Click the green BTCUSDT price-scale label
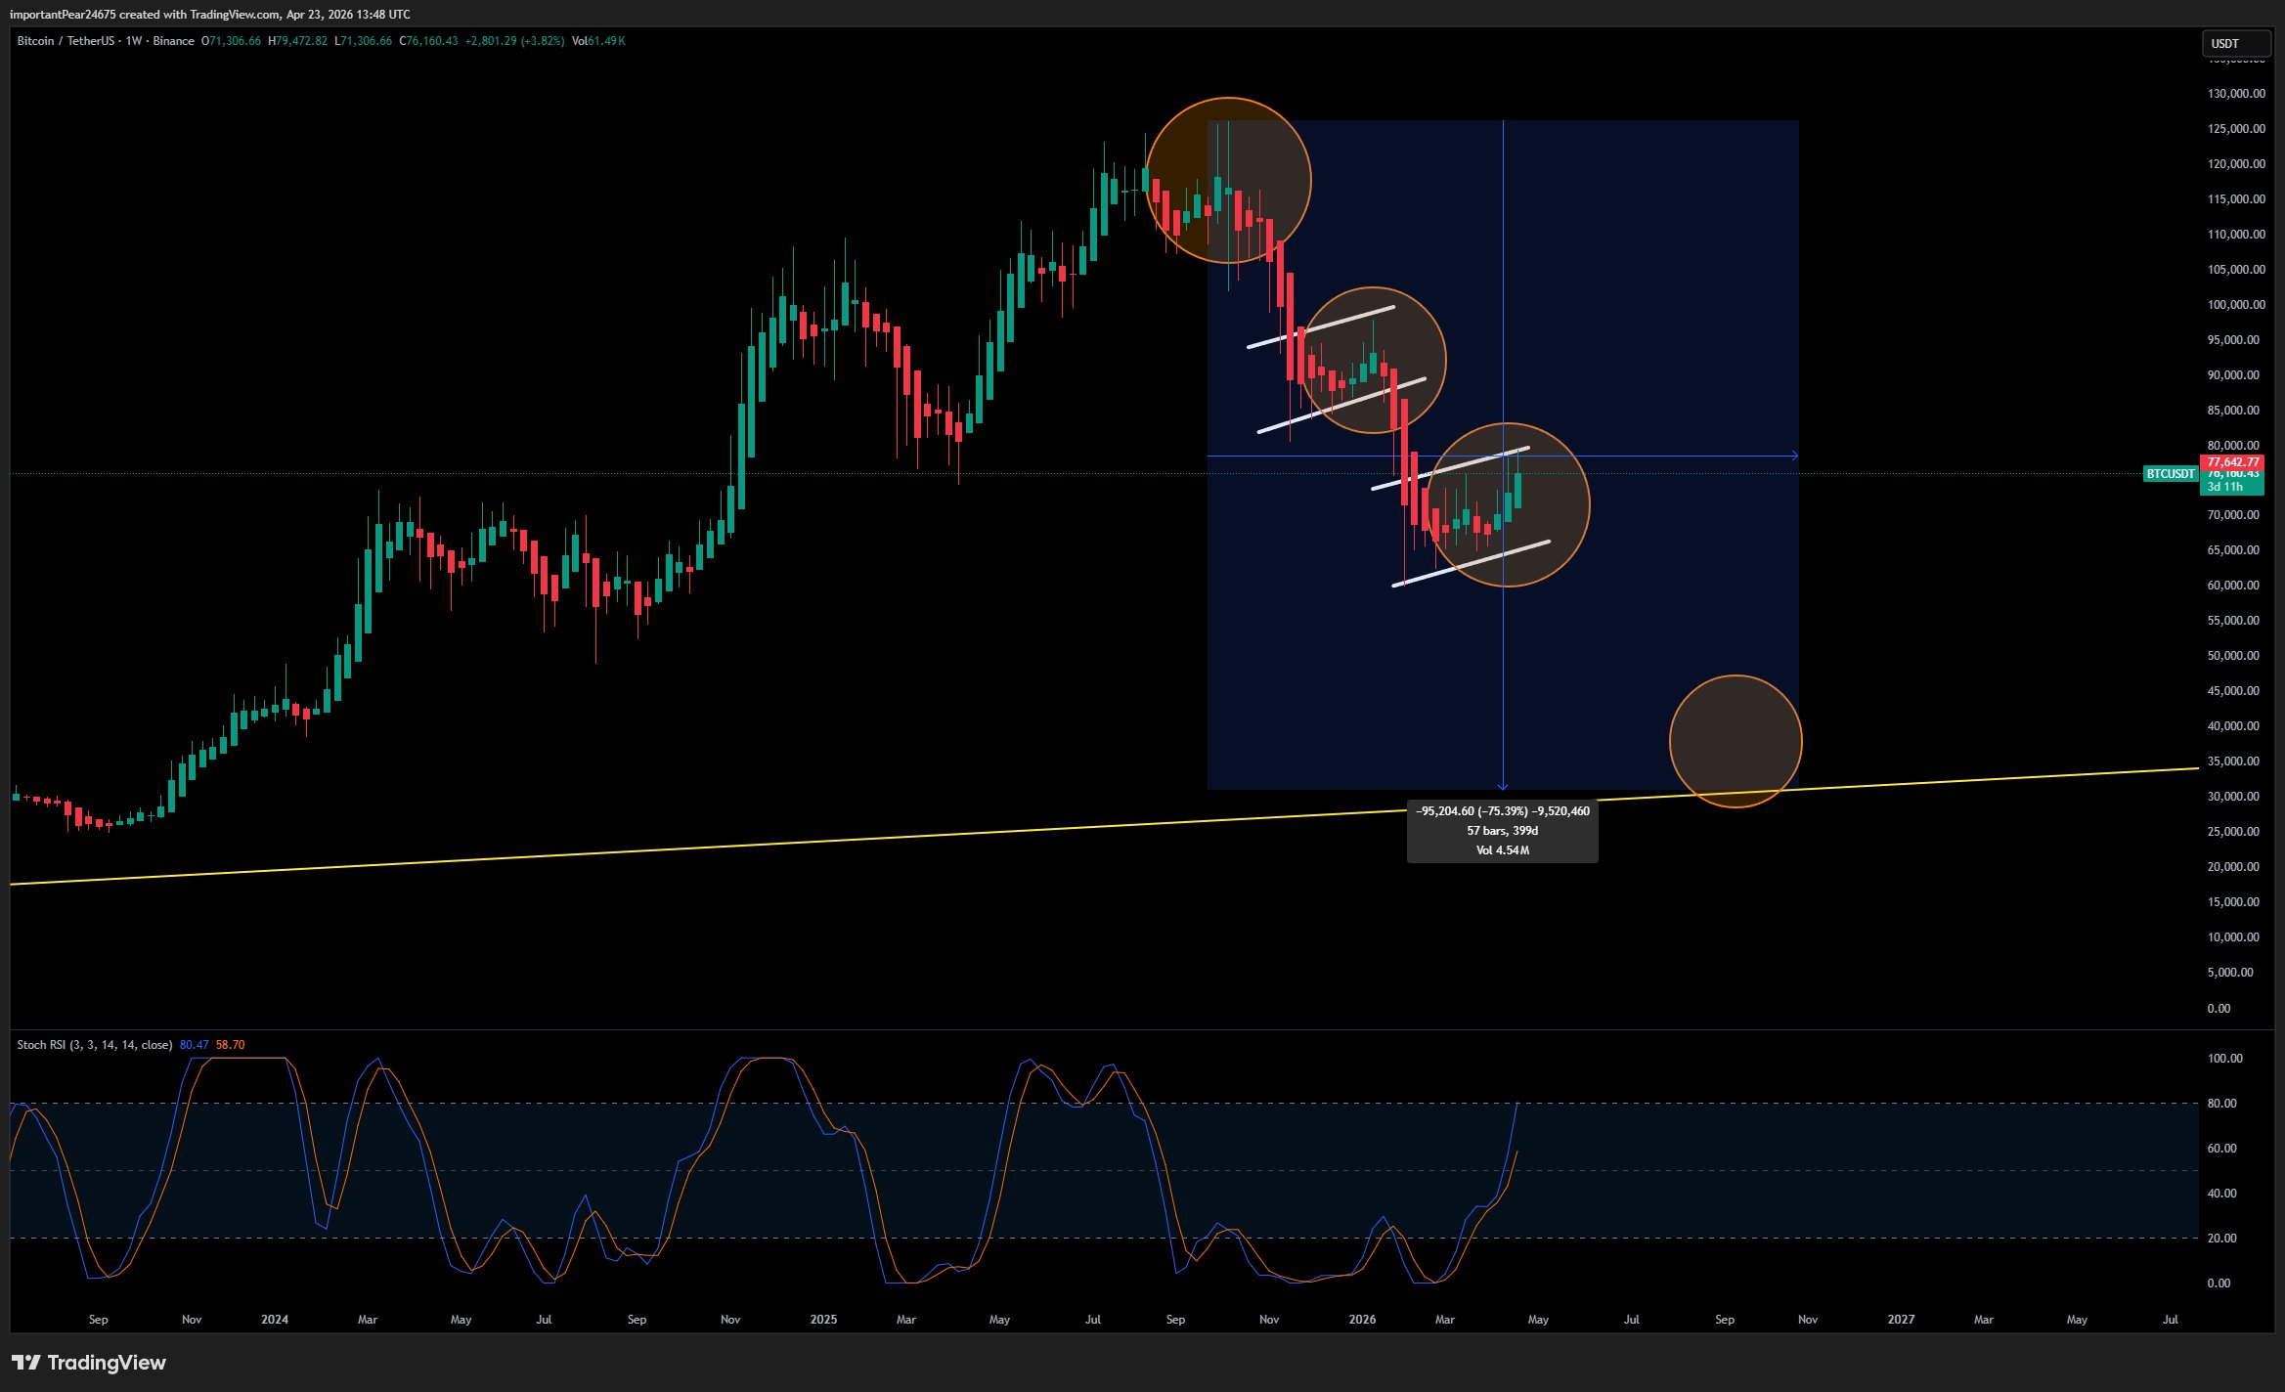 click(2170, 474)
